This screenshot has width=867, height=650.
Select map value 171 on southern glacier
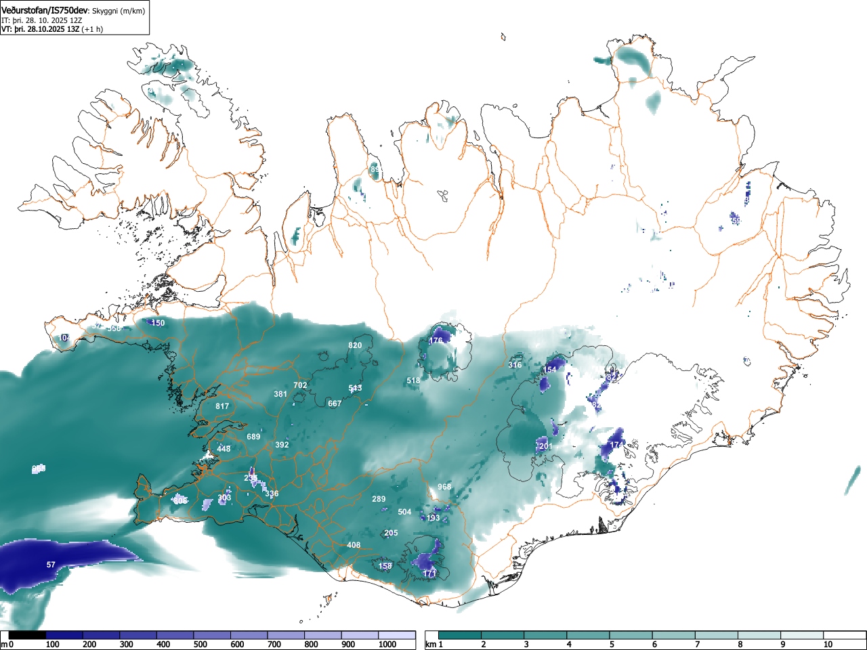[x=429, y=573]
